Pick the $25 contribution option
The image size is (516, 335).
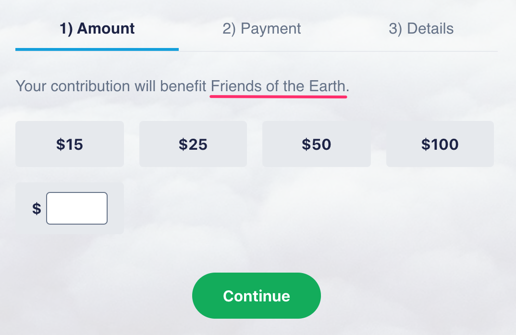(193, 144)
